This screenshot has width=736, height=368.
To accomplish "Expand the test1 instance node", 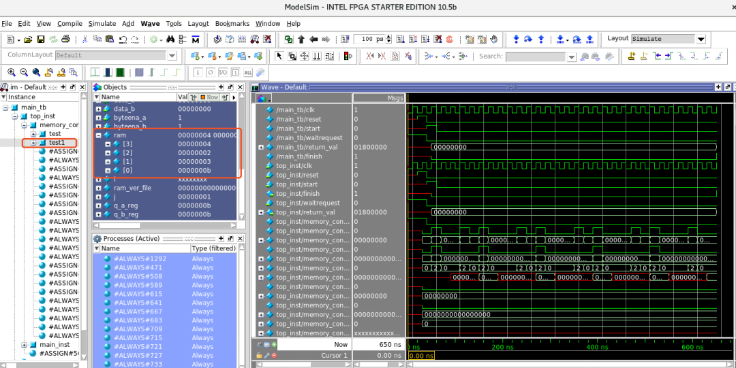I will click(33, 143).
